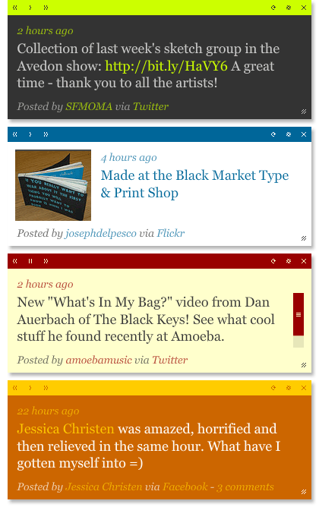The height and width of the screenshot is (507, 319).
Task: Skip to next item in SFMOMA widget
Action: pyautogui.click(x=46, y=8)
